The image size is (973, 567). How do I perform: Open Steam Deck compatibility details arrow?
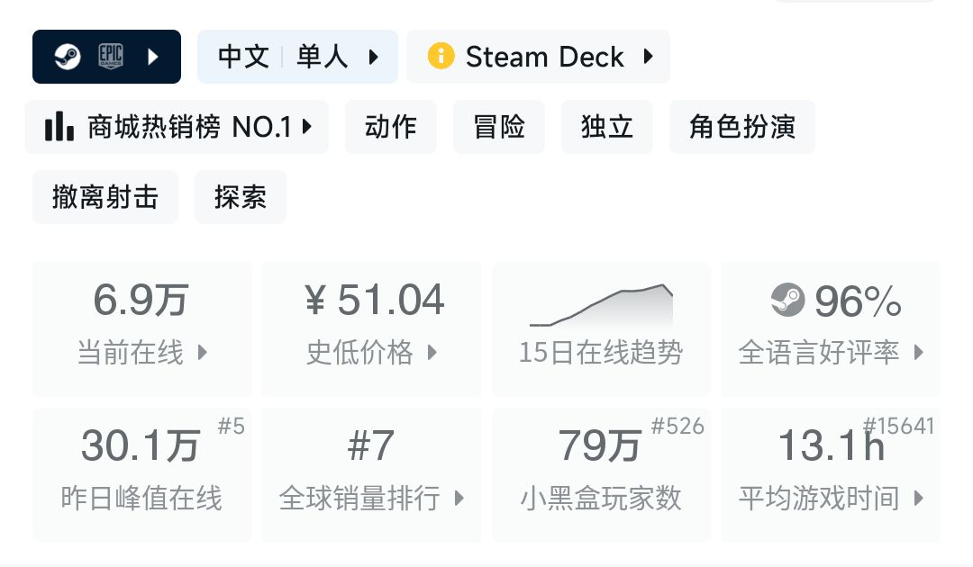[x=648, y=57]
